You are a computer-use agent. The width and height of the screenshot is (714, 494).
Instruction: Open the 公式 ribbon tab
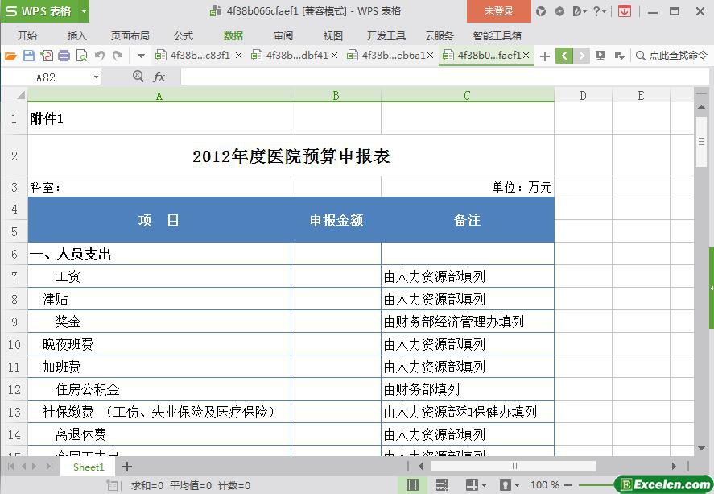click(x=183, y=36)
